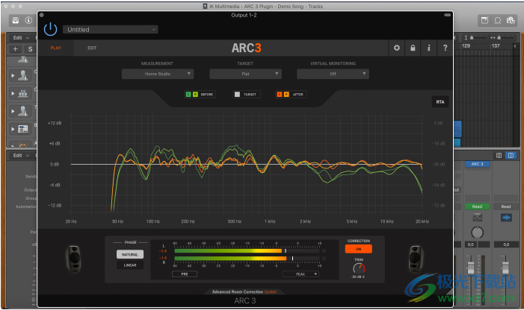Click the lock icon in header
Screen dimensions: 524x310
(413, 48)
